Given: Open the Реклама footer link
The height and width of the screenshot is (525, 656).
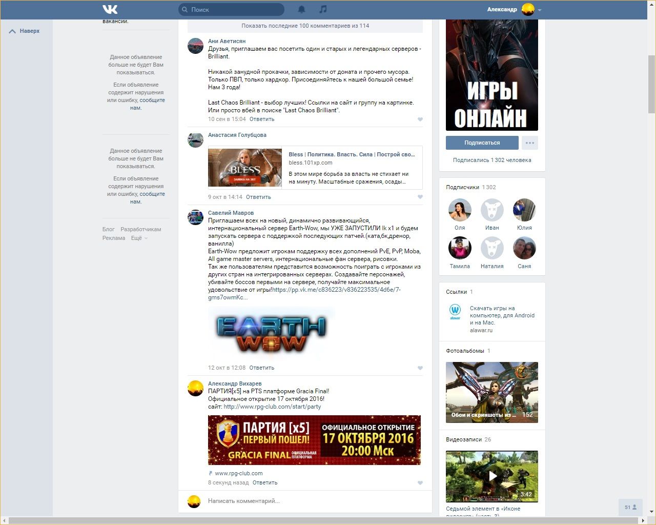Looking at the screenshot, I should (114, 238).
